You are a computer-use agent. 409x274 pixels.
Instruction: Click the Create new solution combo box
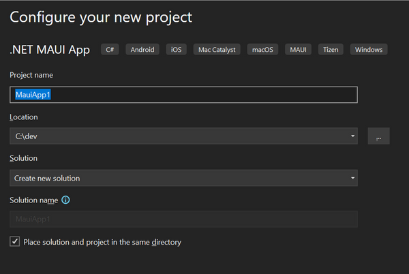coord(177,179)
